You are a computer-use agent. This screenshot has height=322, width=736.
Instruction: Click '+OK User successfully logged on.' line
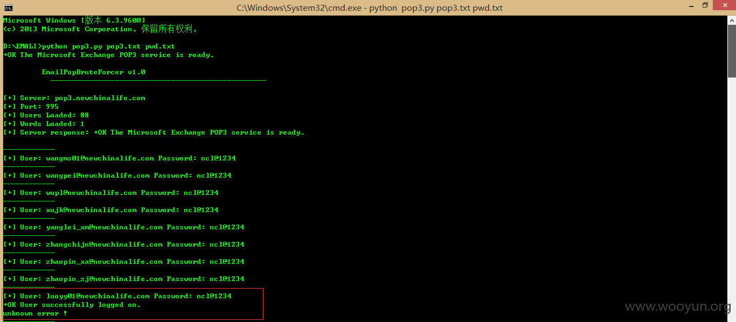(72, 305)
